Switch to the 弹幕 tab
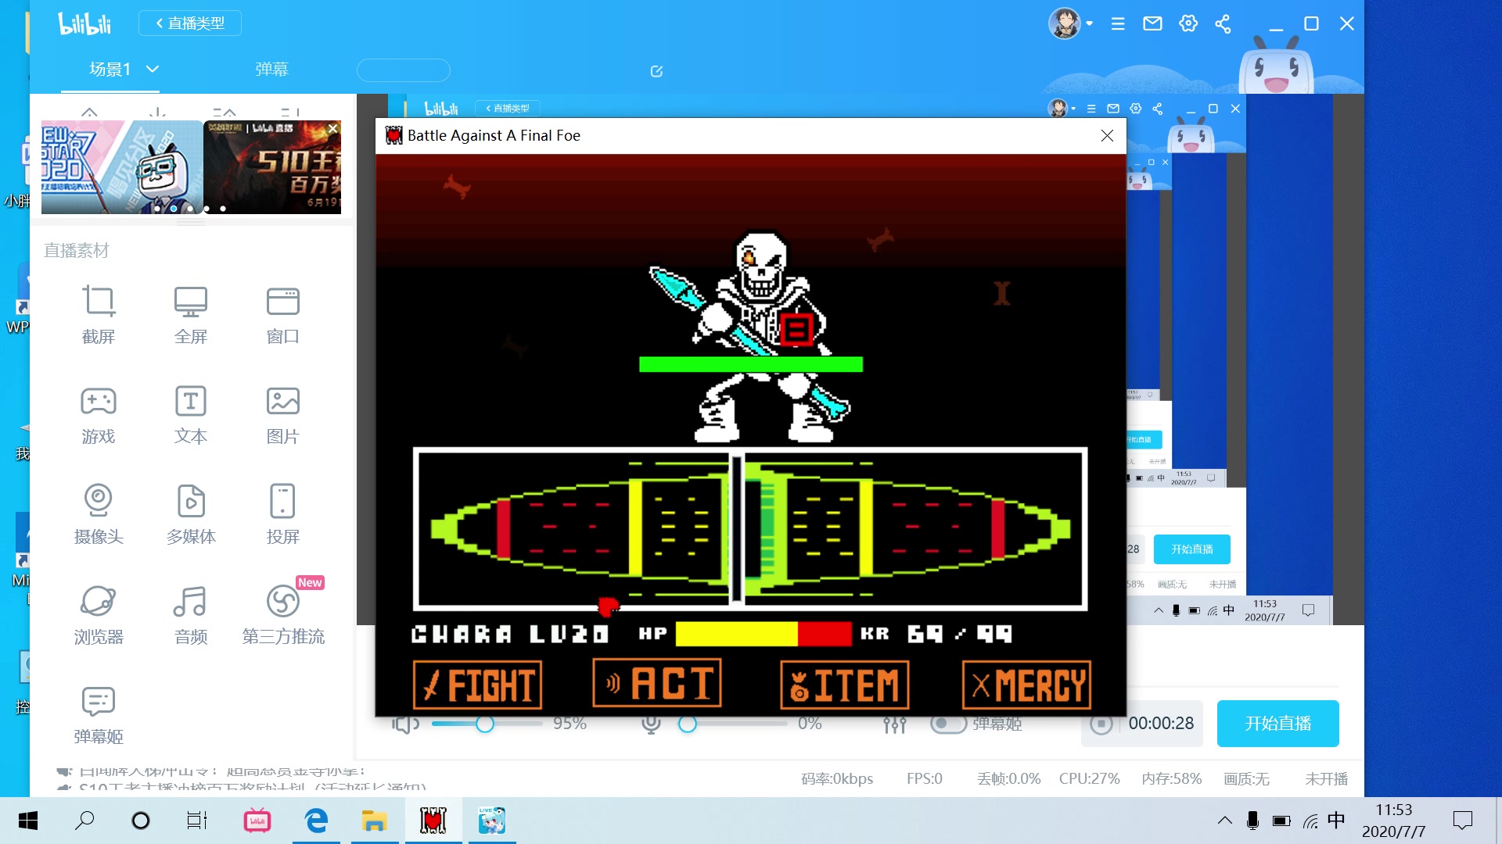 click(x=271, y=69)
